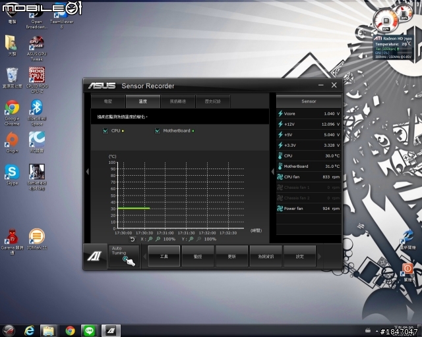Click the AI Suite logo button

tap(95, 257)
